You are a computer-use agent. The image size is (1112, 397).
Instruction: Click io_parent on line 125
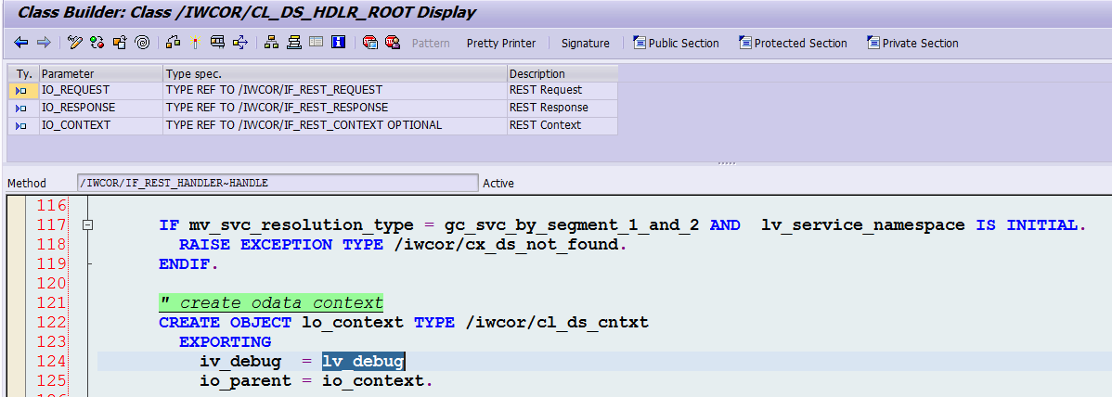click(245, 380)
